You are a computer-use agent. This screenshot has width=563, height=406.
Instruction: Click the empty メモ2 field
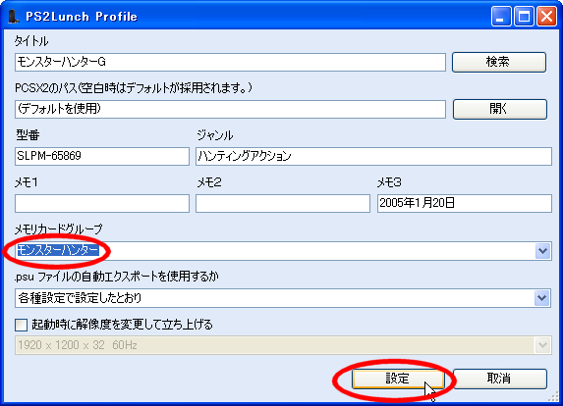[x=283, y=204]
